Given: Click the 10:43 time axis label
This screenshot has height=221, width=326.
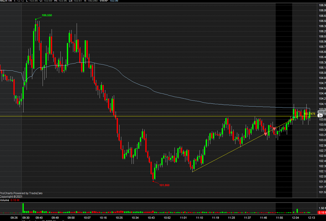Looking at the screenshot, I should tap(151, 218).
